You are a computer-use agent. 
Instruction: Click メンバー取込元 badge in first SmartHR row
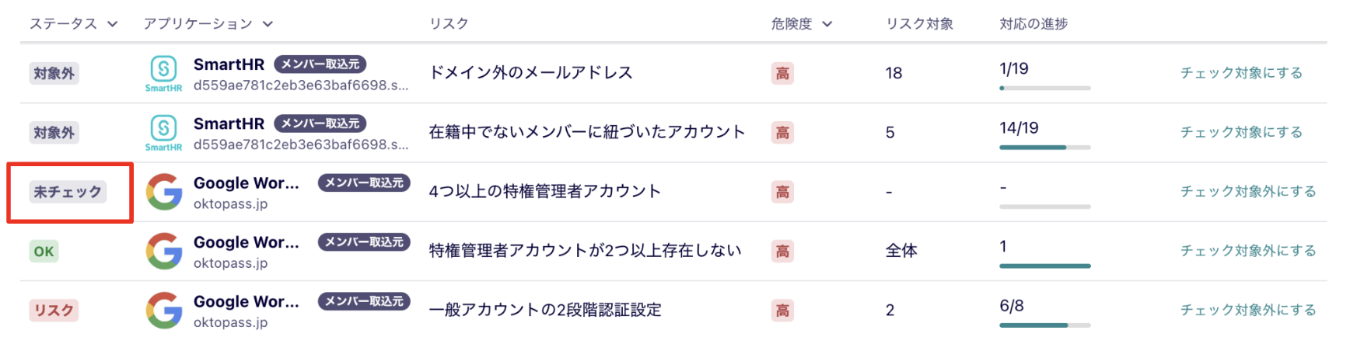[x=320, y=64]
